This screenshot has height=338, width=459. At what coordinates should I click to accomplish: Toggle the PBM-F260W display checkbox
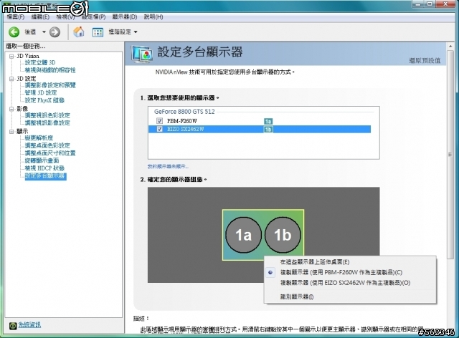[x=159, y=121]
